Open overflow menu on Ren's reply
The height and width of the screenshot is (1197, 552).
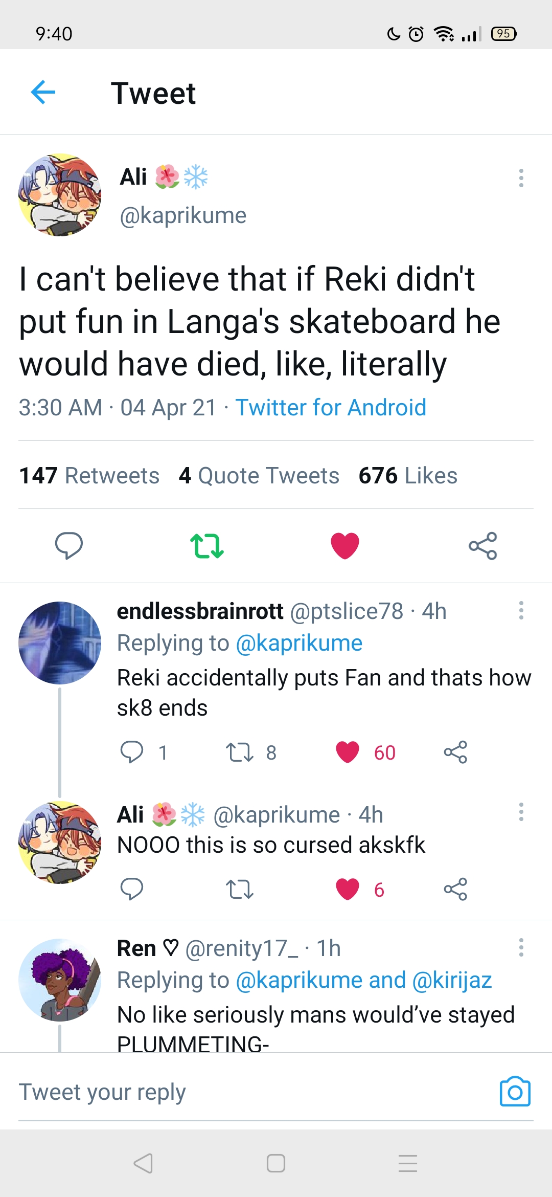521,947
